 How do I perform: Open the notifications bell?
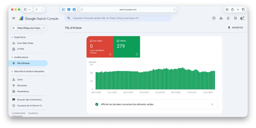(x=228, y=18)
